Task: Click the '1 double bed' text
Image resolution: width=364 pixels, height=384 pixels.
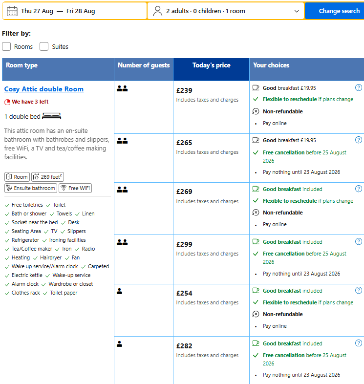Action: tap(22, 117)
